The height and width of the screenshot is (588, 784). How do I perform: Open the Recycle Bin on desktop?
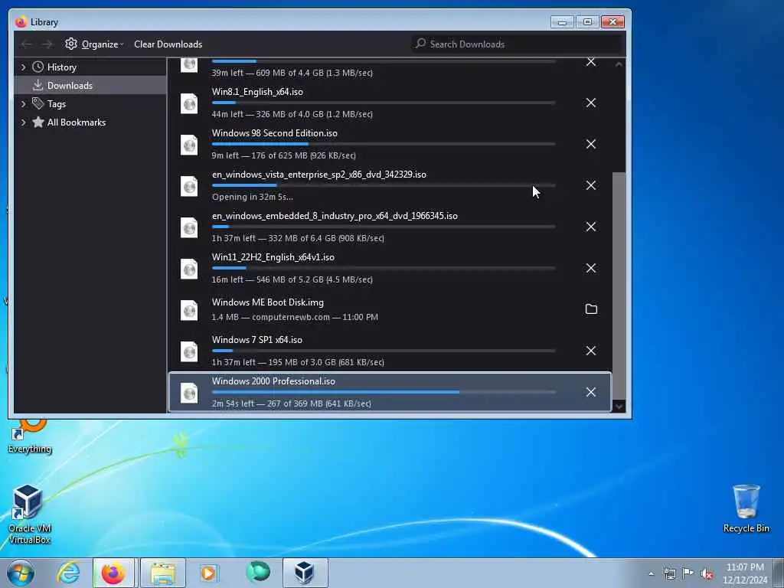(x=746, y=508)
